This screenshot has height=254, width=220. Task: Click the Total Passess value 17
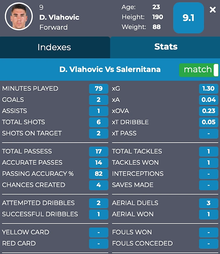(99, 151)
